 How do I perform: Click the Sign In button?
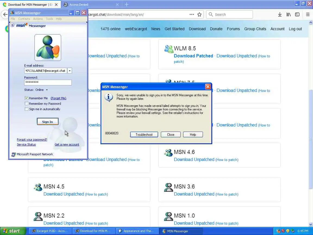pyautogui.click(x=48, y=122)
